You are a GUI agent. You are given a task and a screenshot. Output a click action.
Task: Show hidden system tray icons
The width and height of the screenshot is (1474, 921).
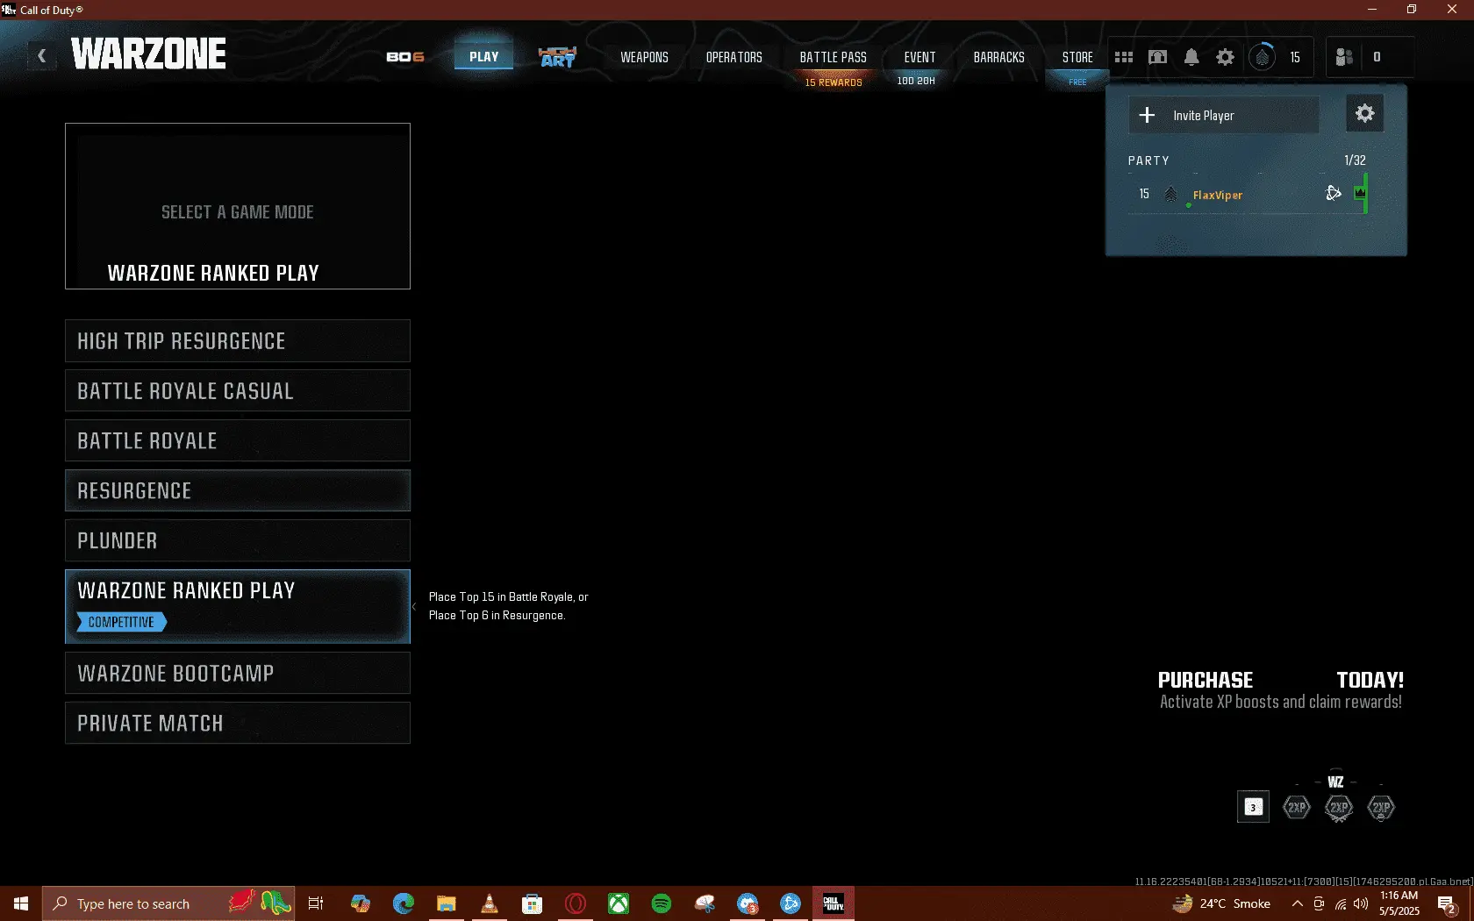point(1297,903)
